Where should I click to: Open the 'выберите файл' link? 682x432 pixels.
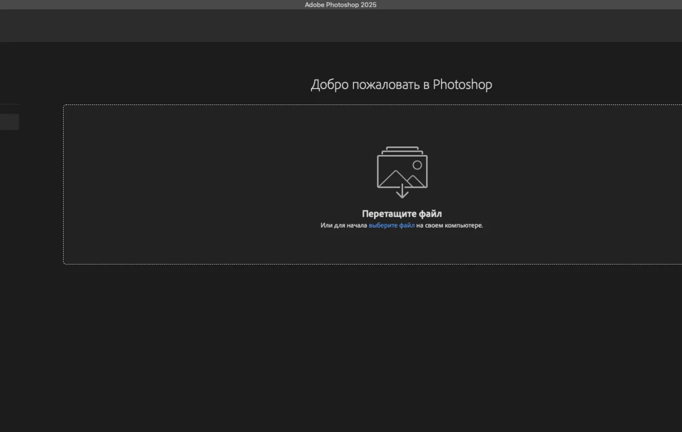[392, 225]
